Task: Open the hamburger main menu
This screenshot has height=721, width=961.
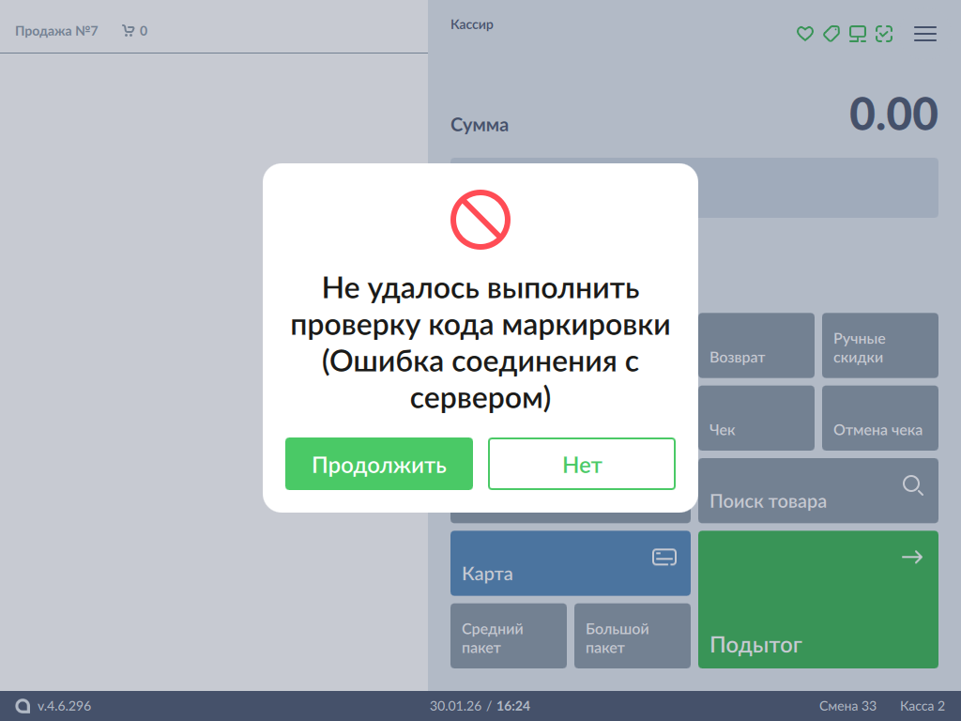Action: coord(925,34)
